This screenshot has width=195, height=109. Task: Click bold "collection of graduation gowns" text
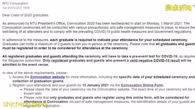coord(38,81)
